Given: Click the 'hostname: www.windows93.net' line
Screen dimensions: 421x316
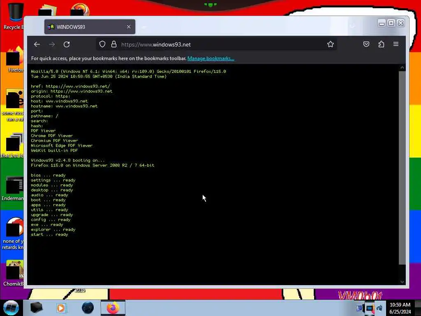Looking at the screenshot, I should tap(64, 106).
